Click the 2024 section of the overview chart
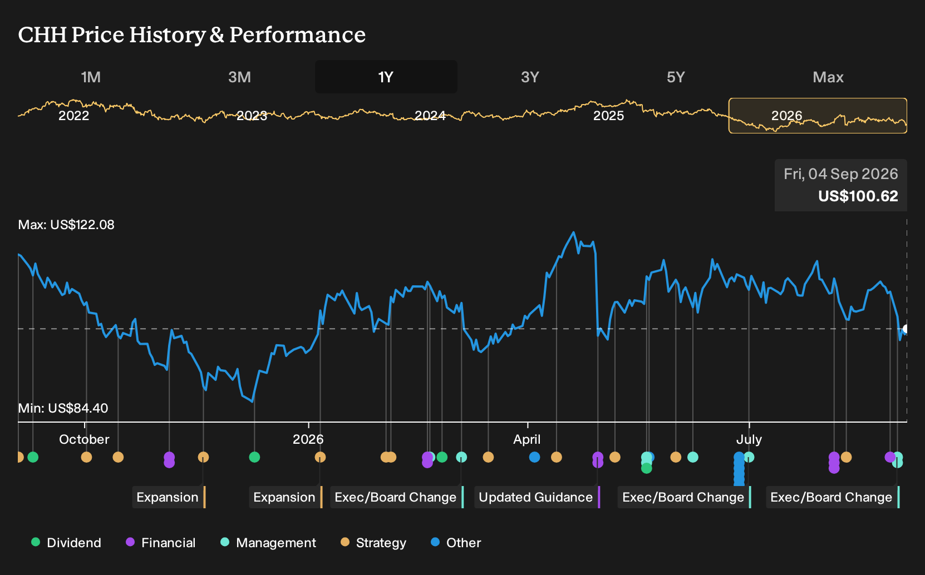925x575 pixels. (430, 116)
